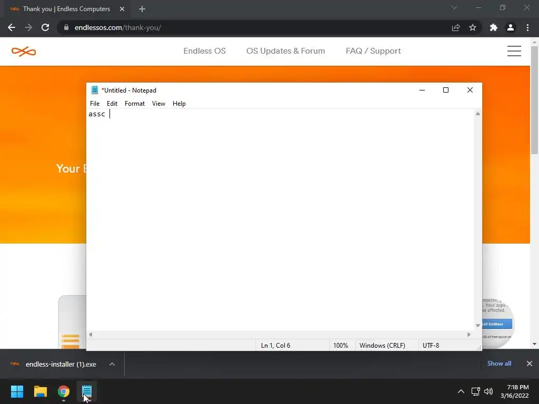Click the 100% zoom status text
The height and width of the screenshot is (404, 539).
pos(341,346)
